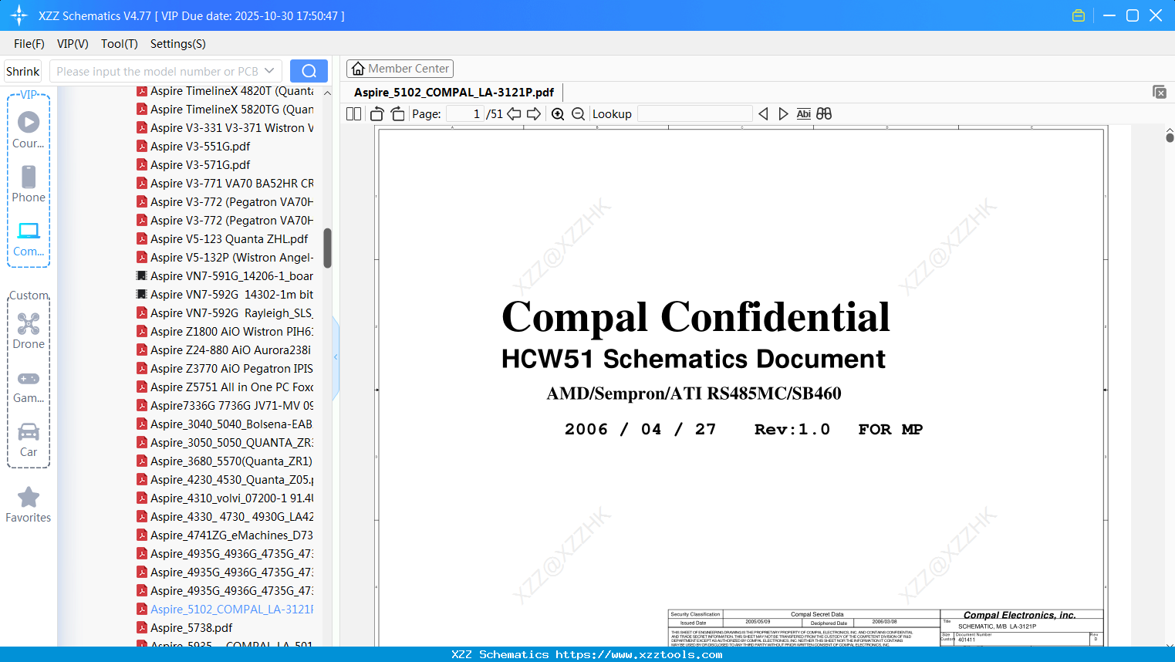
Task: Click the XZZ Schematics app logo
Action: [x=19, y=15]
